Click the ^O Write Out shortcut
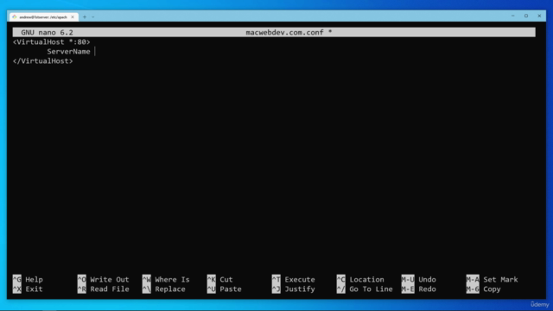 click(104, 280)
